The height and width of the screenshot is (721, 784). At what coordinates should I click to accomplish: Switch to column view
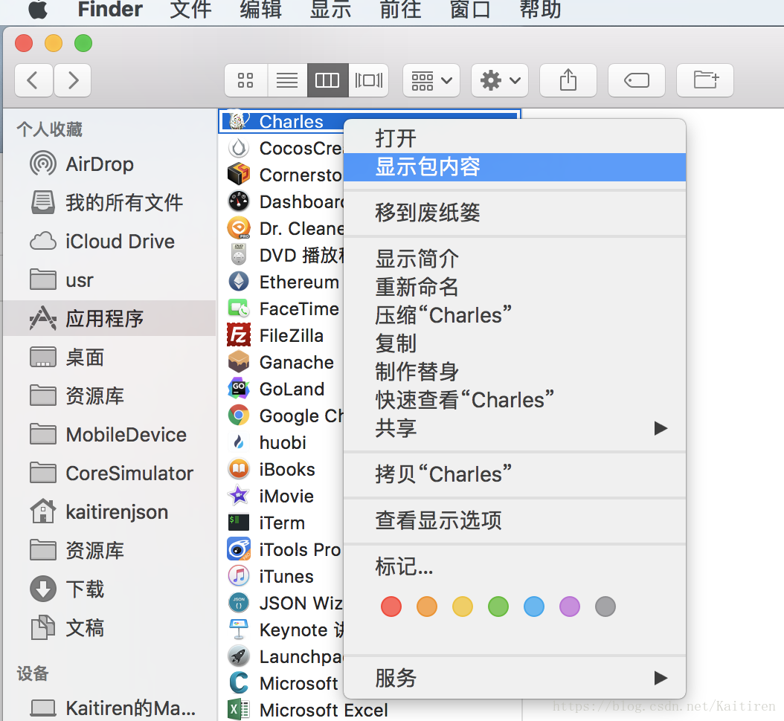[x=327, y=80]
